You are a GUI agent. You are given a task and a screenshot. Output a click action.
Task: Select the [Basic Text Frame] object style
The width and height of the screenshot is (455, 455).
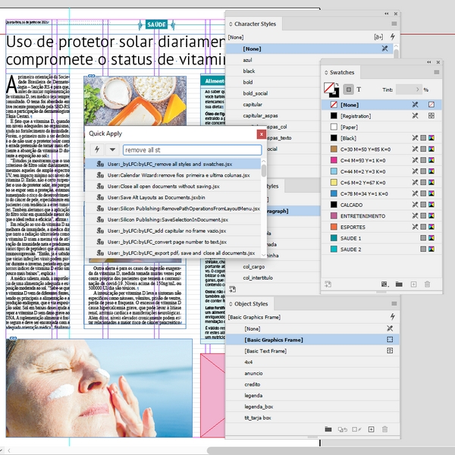click(312, 351)
